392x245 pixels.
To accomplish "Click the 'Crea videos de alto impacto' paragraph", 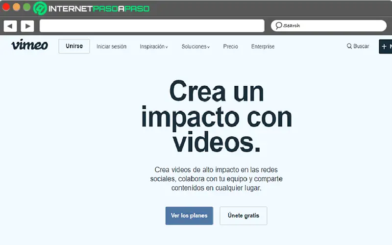I will point(216,179).
